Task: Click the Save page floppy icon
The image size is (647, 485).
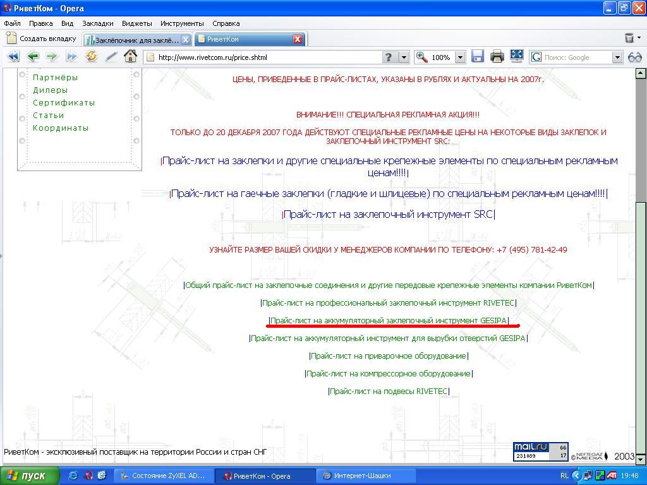Action: point(478,56)
